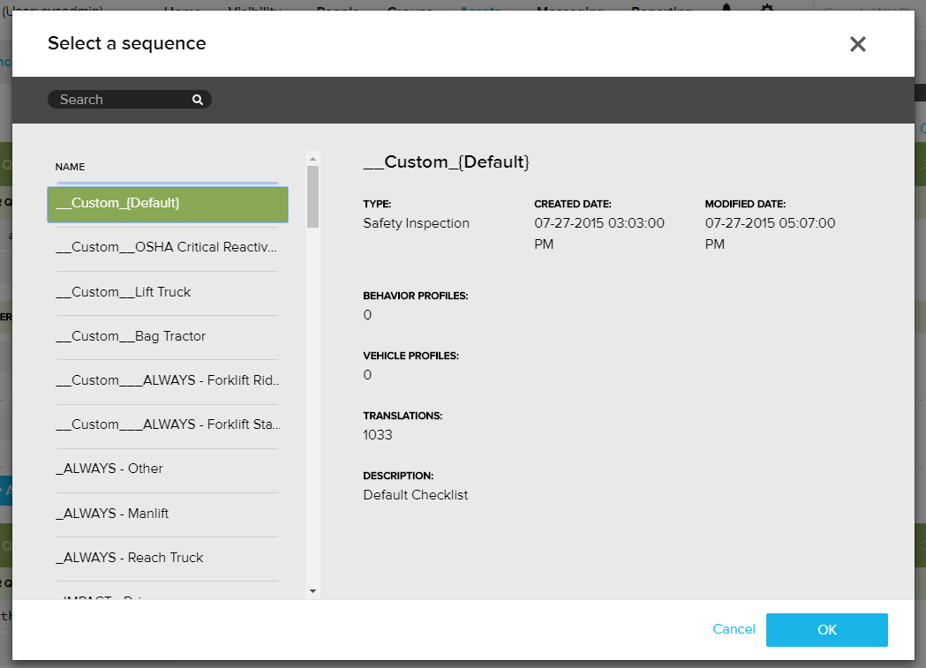The image size is (926, 668).
Task: Choose the ALWAYS - Forklift Rider custom sequence
Action: pyautogui.click(x=167, y=380)
